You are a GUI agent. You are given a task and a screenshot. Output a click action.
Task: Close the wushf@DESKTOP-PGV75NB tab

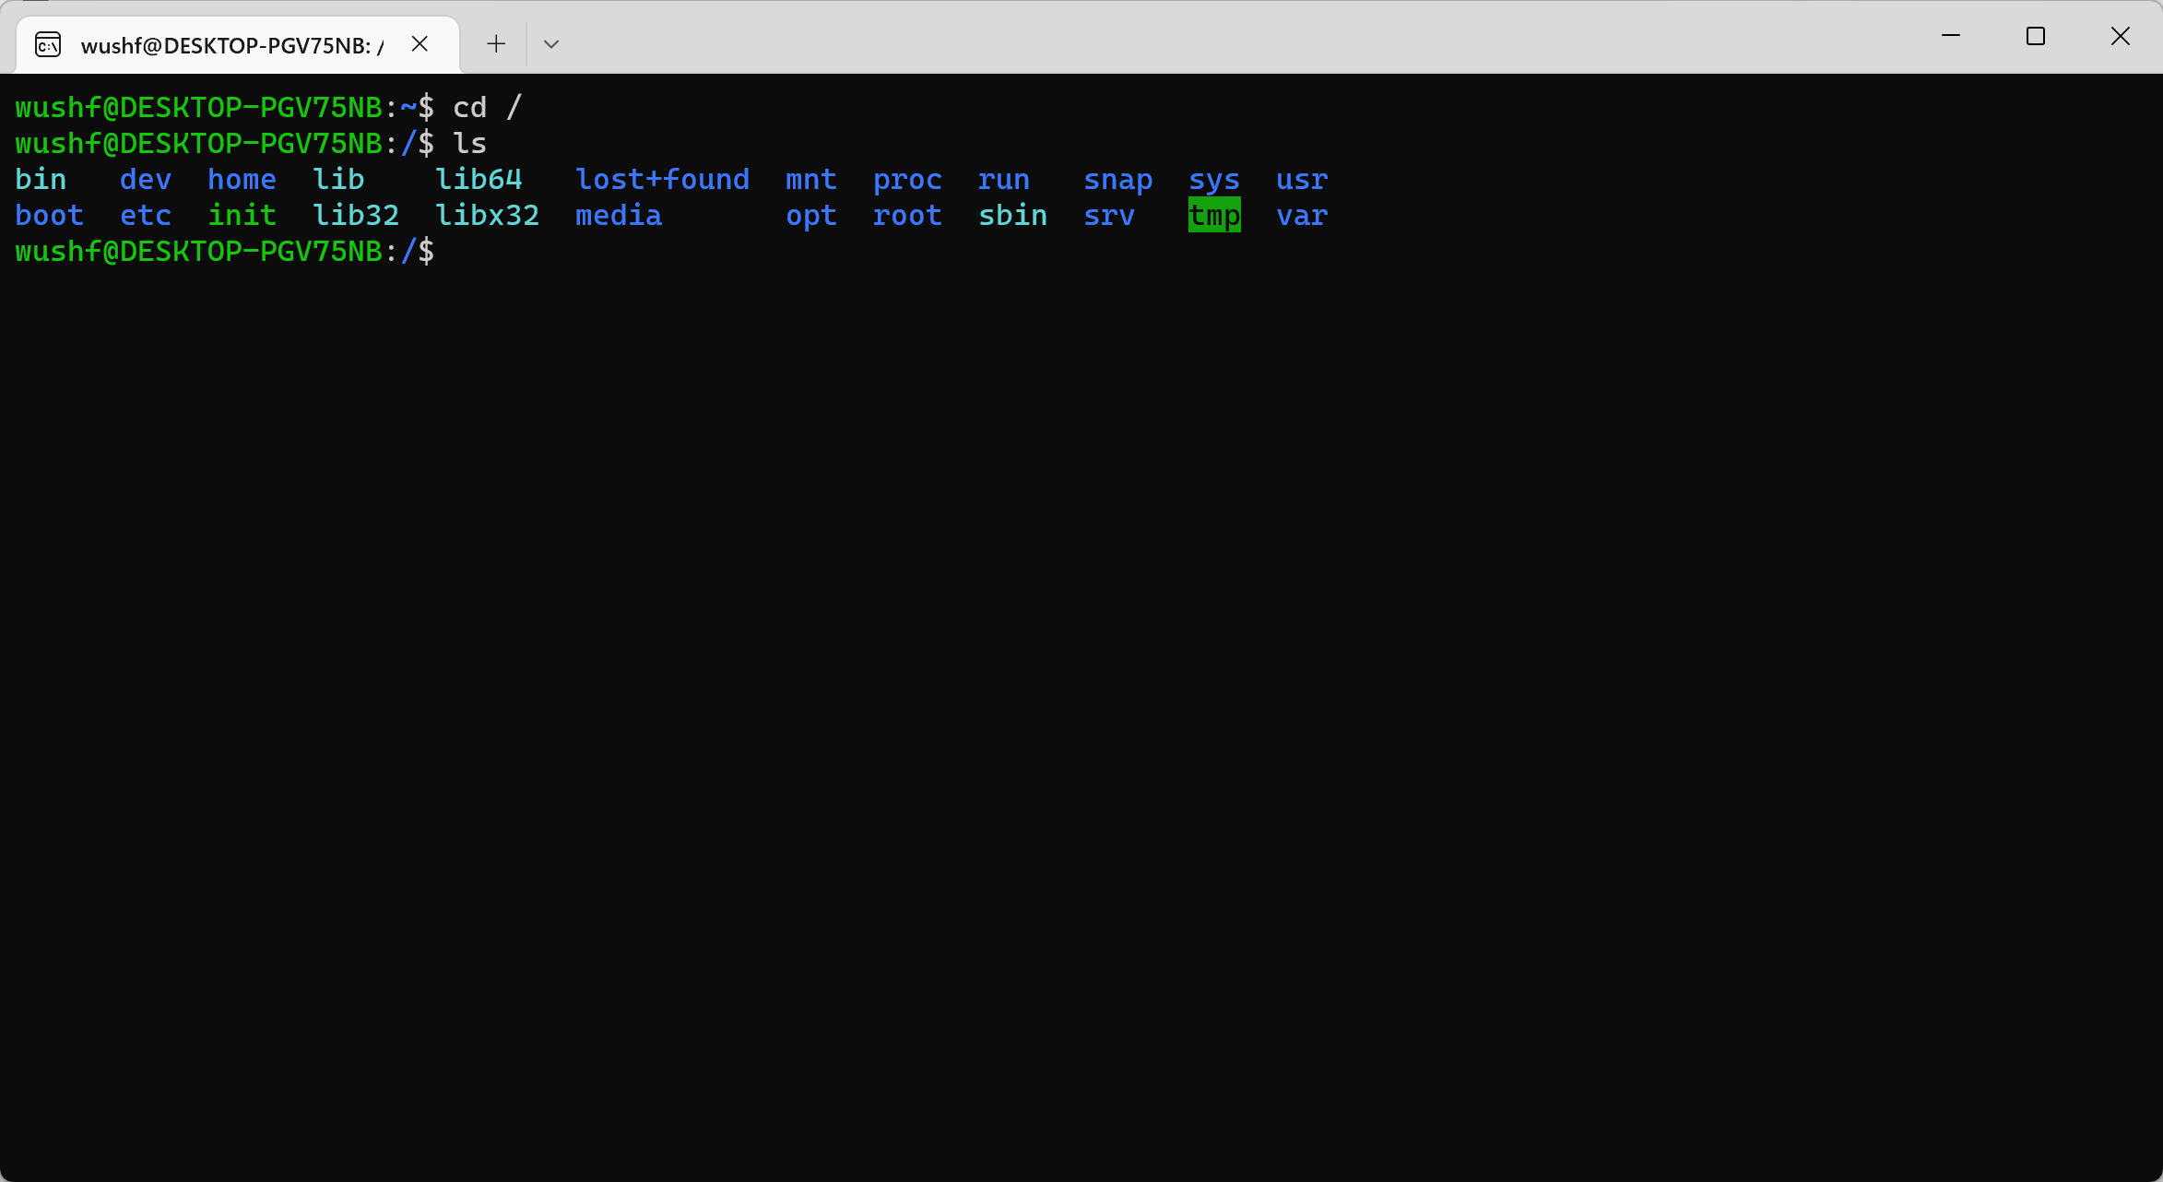(x=420, y=43)
